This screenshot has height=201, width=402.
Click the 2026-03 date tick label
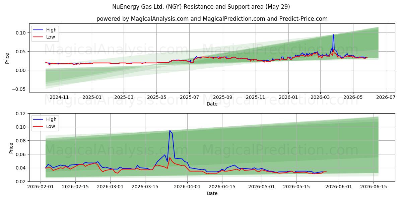(x=320, y=97)
